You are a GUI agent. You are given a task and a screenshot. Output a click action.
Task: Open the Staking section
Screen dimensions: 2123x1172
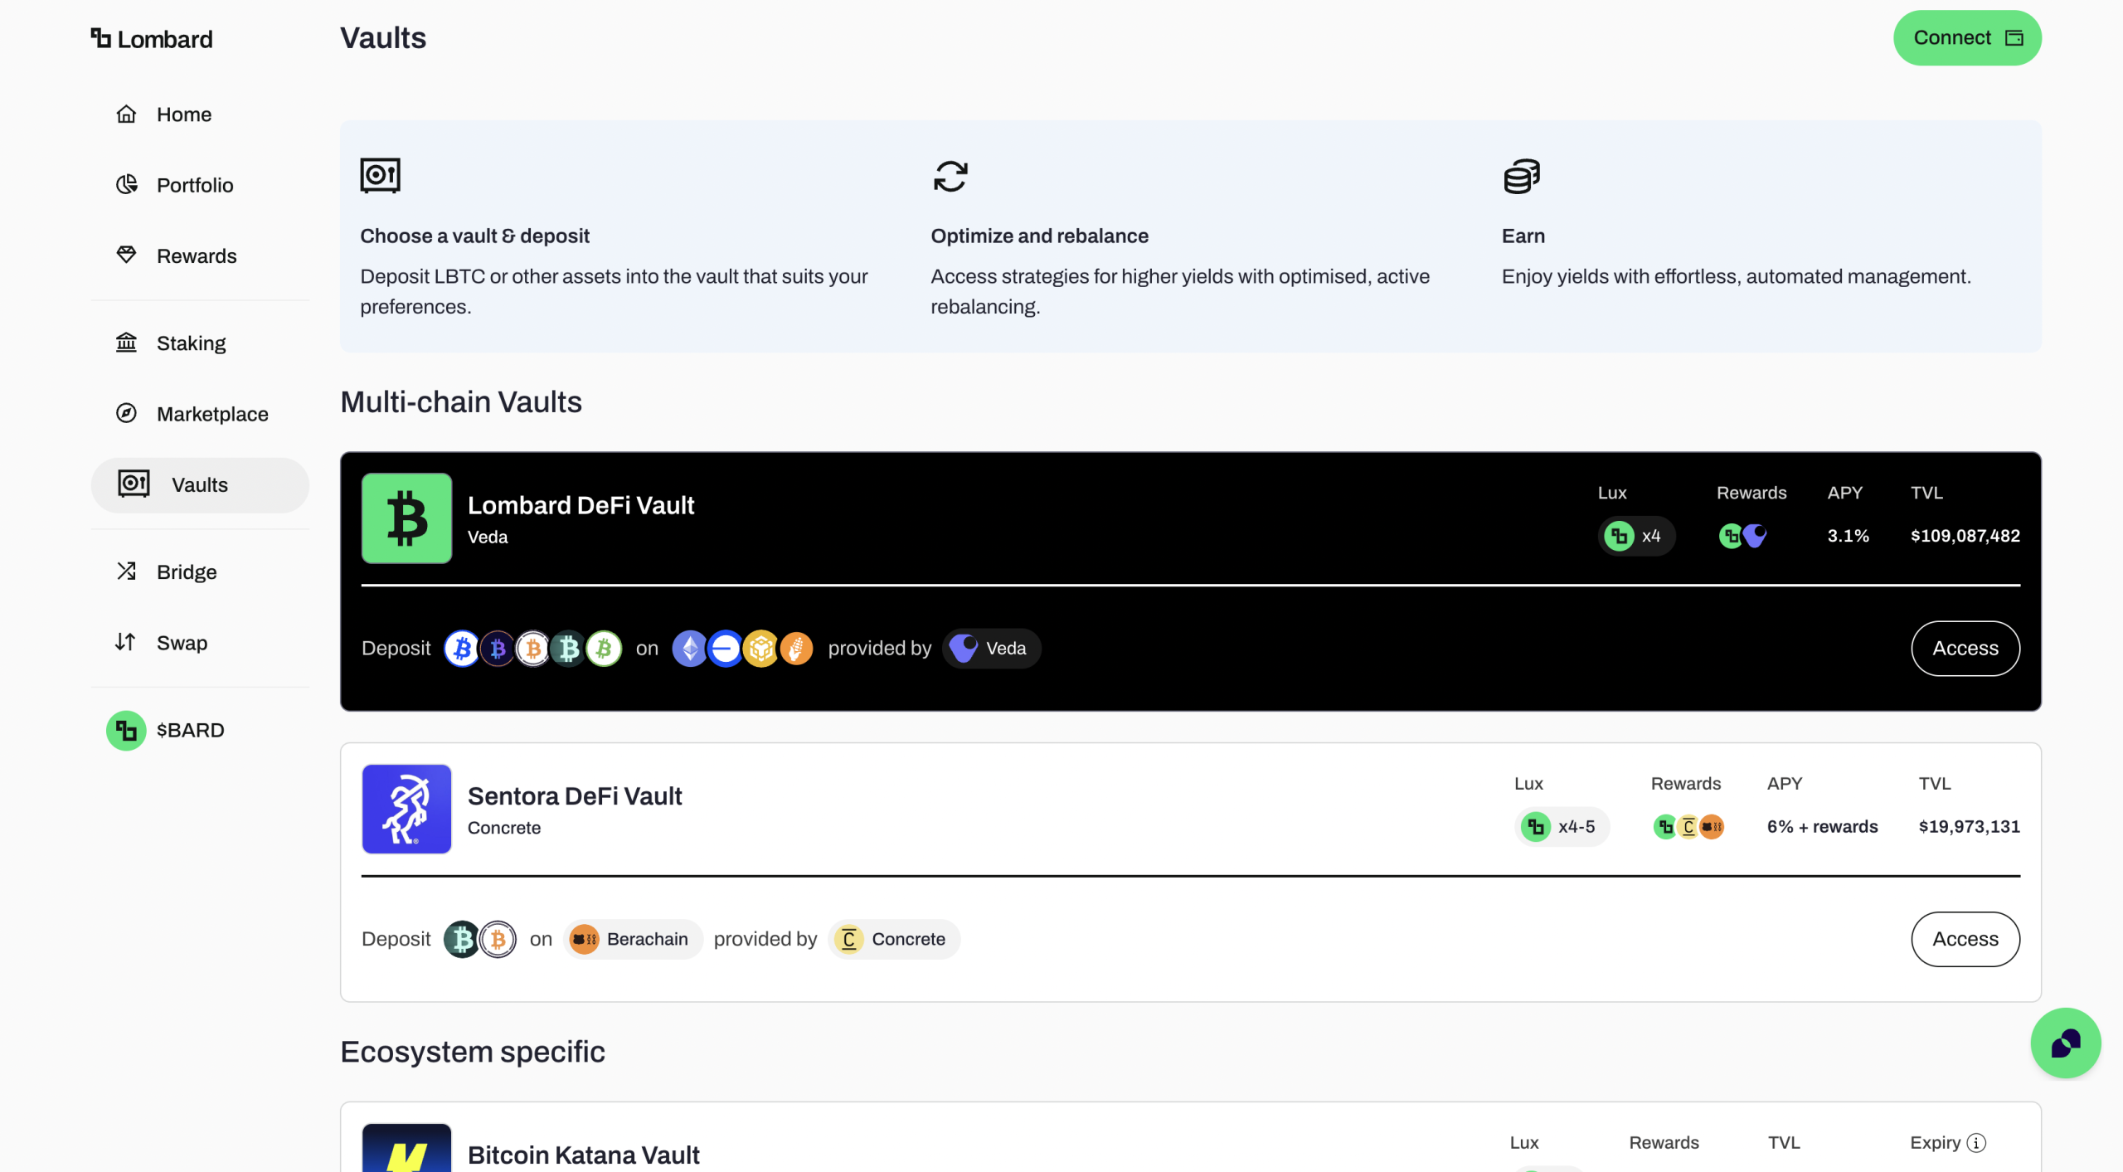199,343
